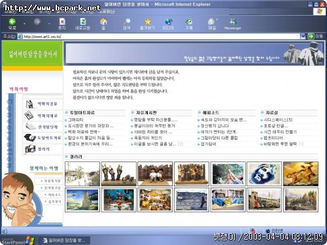Open the 에피소드 section heading
This screenshot has height=245, width=327.
(211, 112)
